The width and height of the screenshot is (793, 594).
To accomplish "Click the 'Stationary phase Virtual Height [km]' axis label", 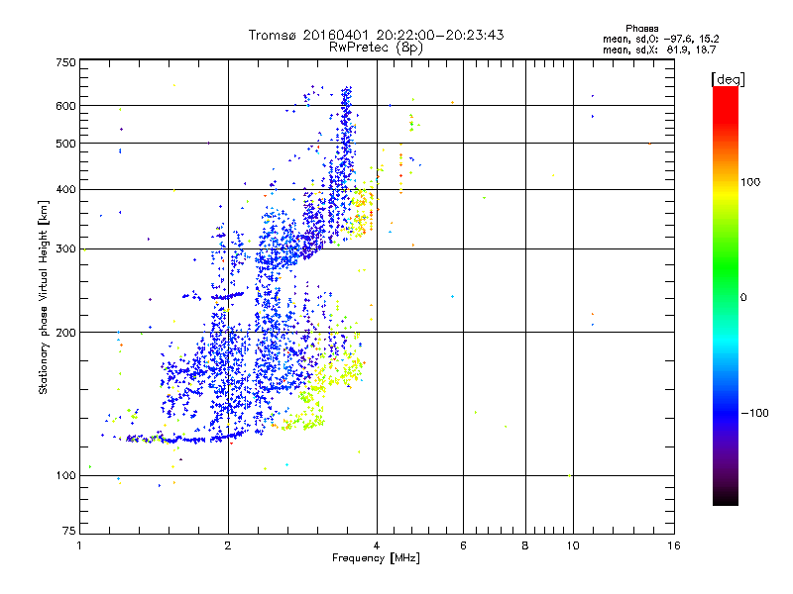I will click(44, 297).
